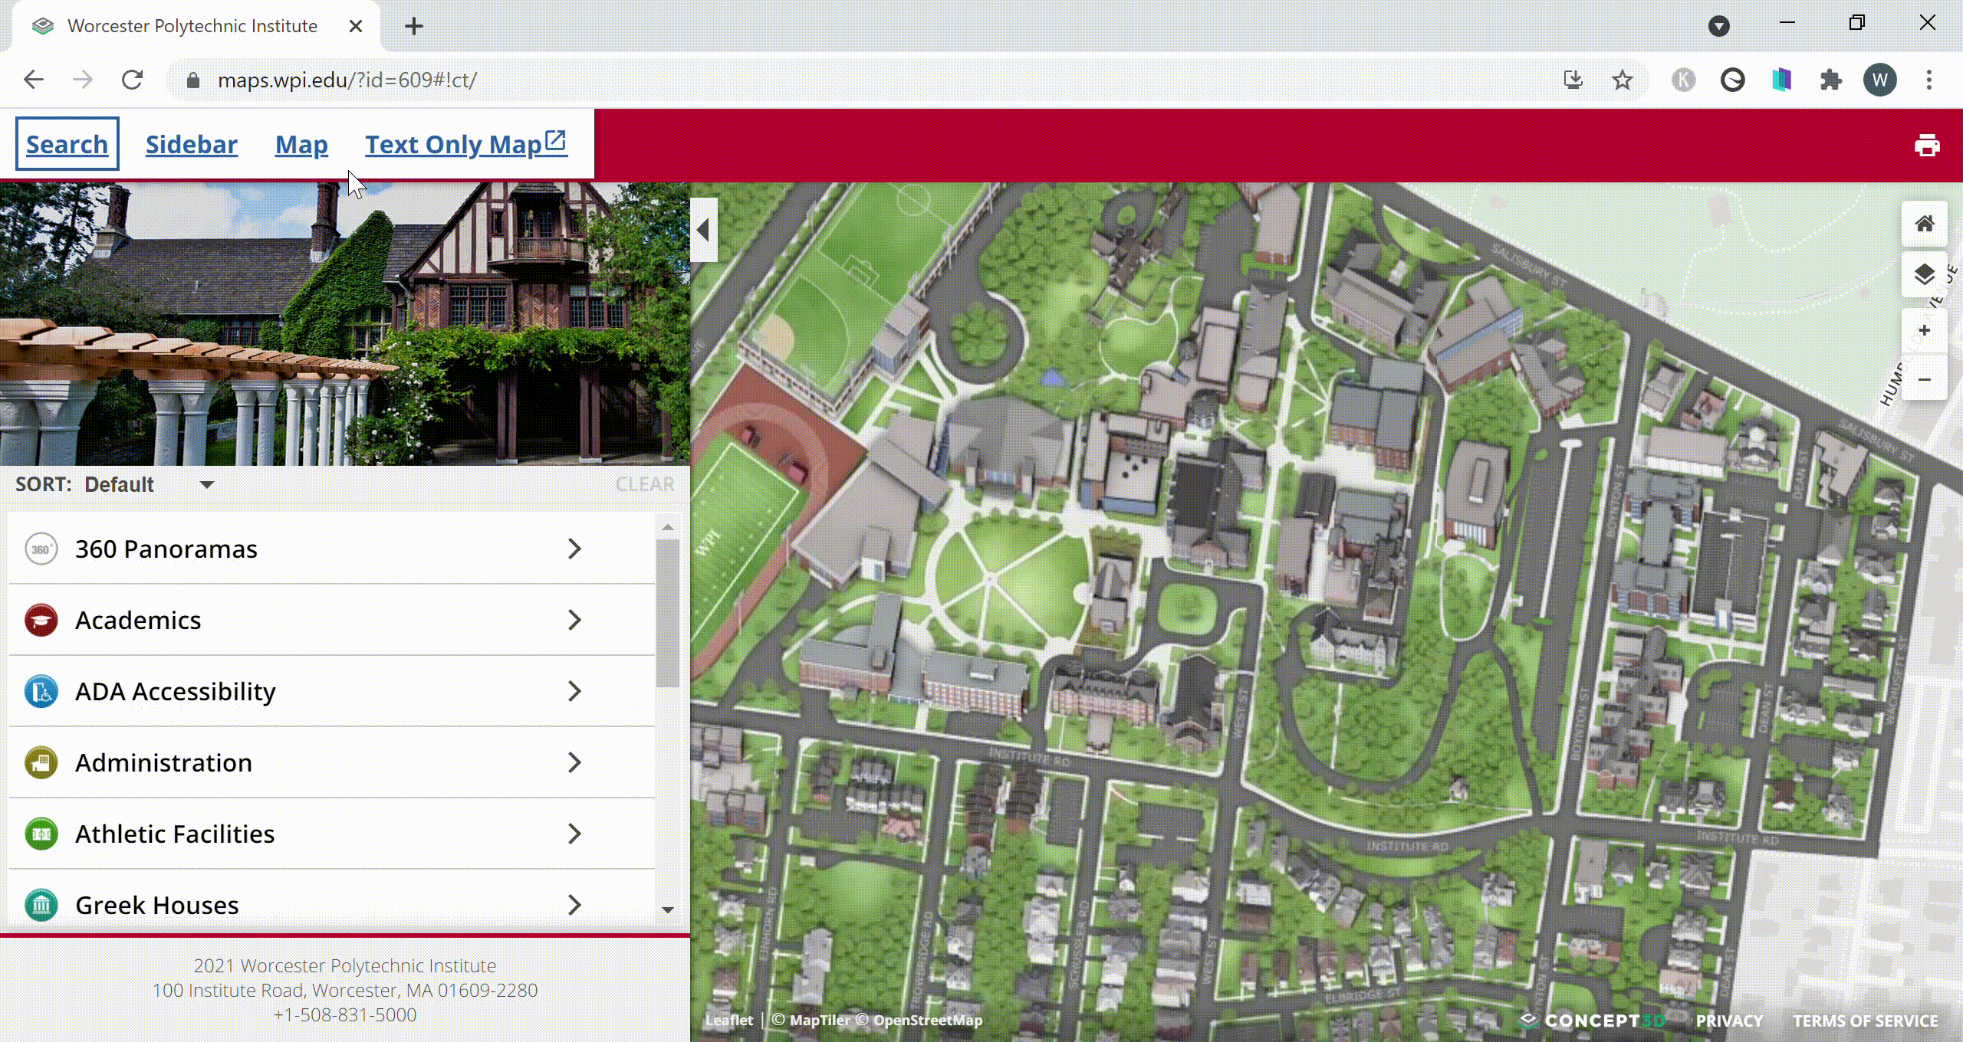Click the printer icon in red header
1963x1042 pixels.
click(x=1926, y=145)
